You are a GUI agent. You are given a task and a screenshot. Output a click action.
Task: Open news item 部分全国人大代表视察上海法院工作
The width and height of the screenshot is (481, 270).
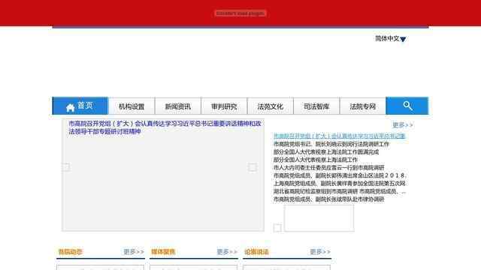pyautogui.click(x=316, y=160)
